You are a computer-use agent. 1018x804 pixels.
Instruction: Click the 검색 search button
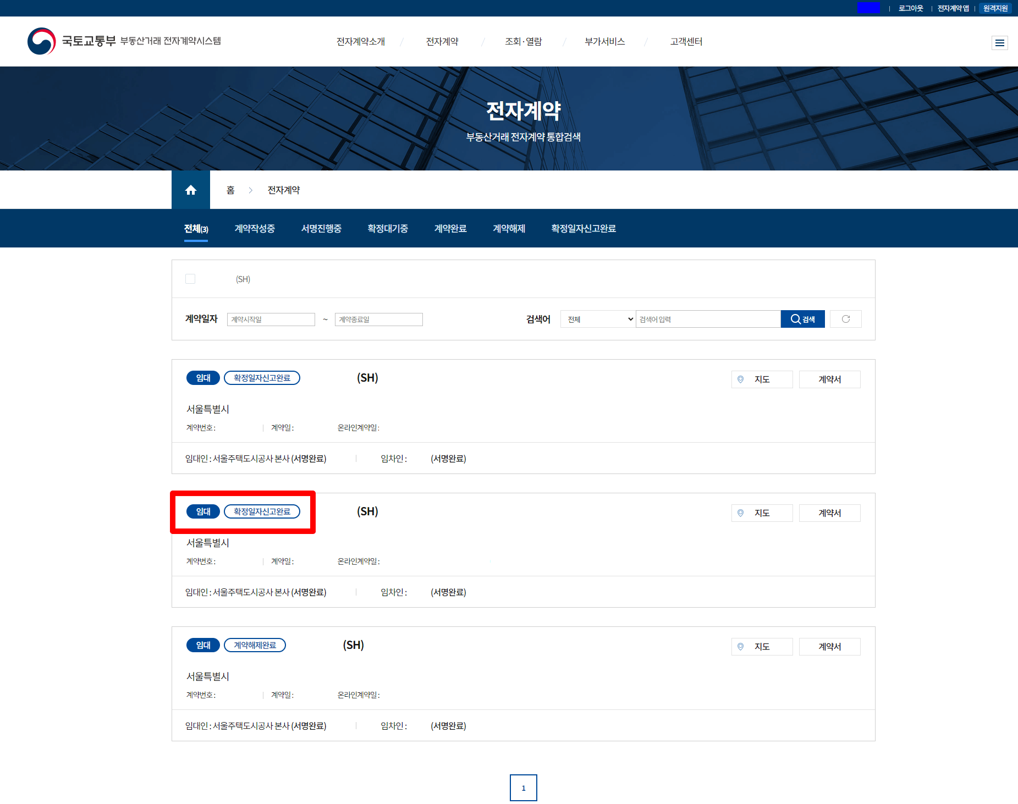tap(802, 319)
